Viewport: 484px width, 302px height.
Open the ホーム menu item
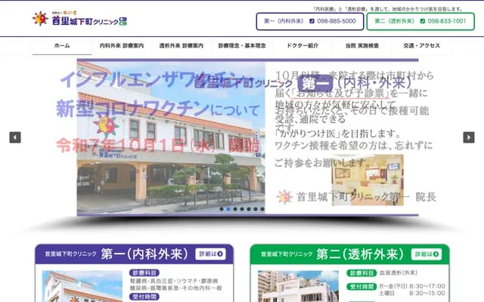[62, 45]
